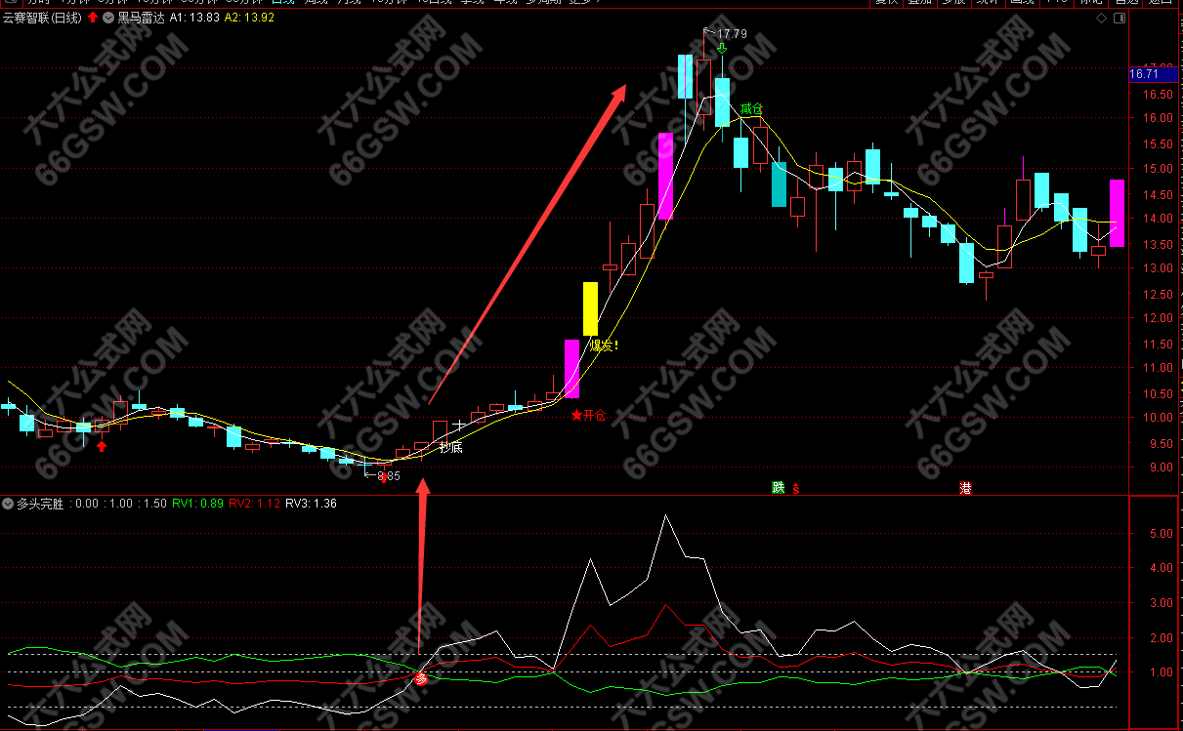Screen dimensions: 1183x731
Task: Click the red arrow beside the 8.85 label
Action: 383,477
